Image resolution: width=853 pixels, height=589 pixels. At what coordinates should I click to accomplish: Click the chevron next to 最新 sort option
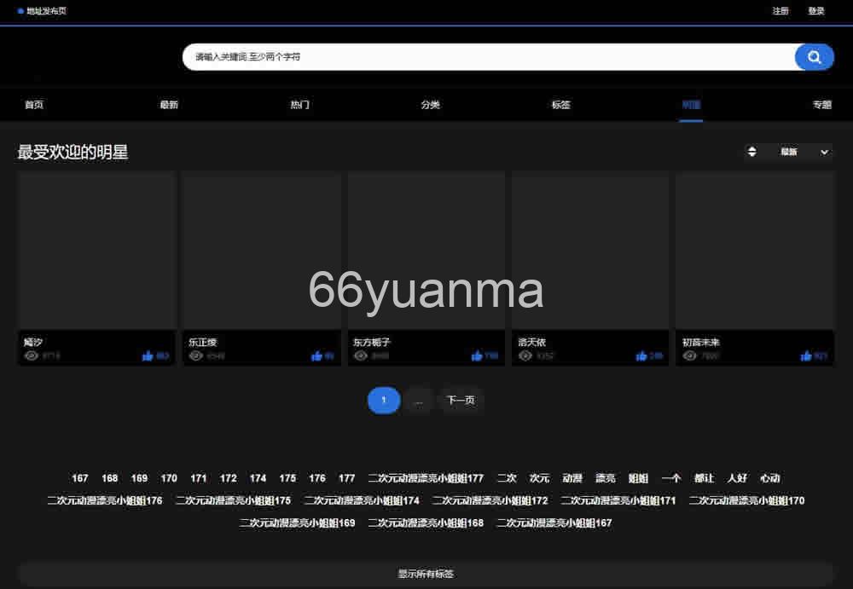(823, 152)
